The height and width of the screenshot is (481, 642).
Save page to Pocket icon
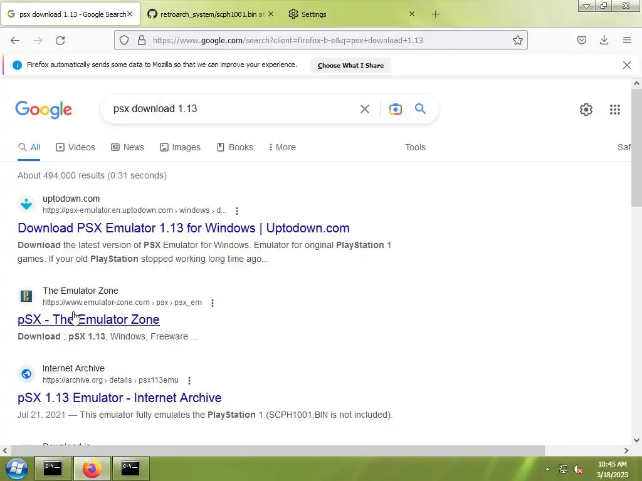pos(582,40)
